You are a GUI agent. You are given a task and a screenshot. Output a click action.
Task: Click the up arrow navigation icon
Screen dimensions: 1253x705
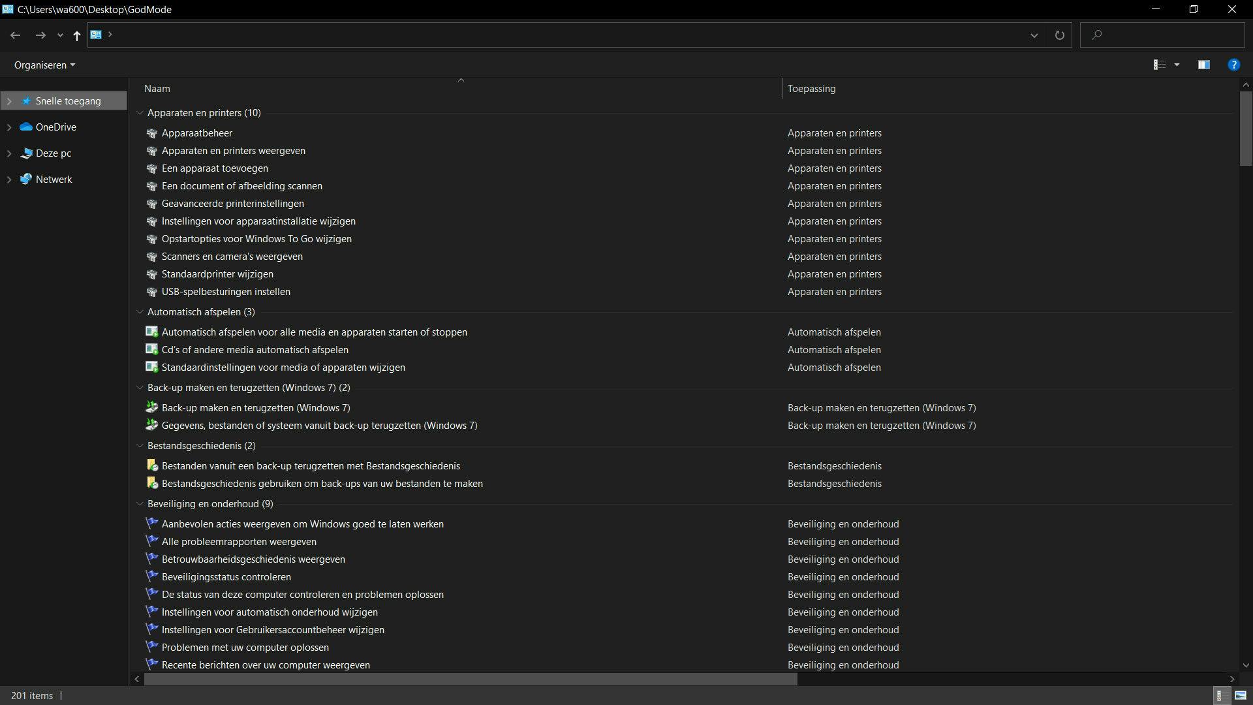tap(77, 35)
